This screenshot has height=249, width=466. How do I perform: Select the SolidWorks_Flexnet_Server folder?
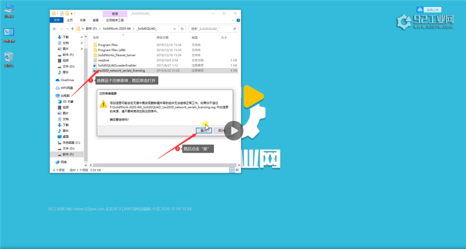pyautogui.click(x=116, y=55)
